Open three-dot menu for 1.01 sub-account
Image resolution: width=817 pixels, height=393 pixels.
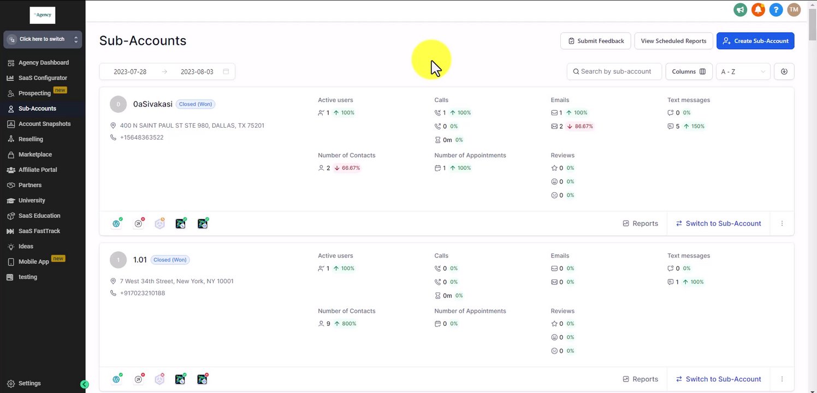click(x=782, y=379)
